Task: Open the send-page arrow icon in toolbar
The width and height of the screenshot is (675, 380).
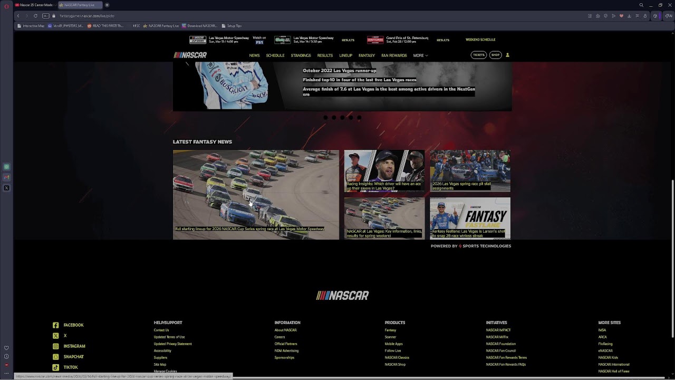Action: pyautogui.click(x=613, y=16)
